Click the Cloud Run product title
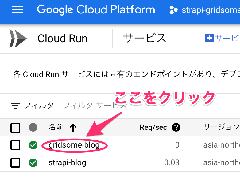Screen dimensions: 240x183 tap(62, 39)
